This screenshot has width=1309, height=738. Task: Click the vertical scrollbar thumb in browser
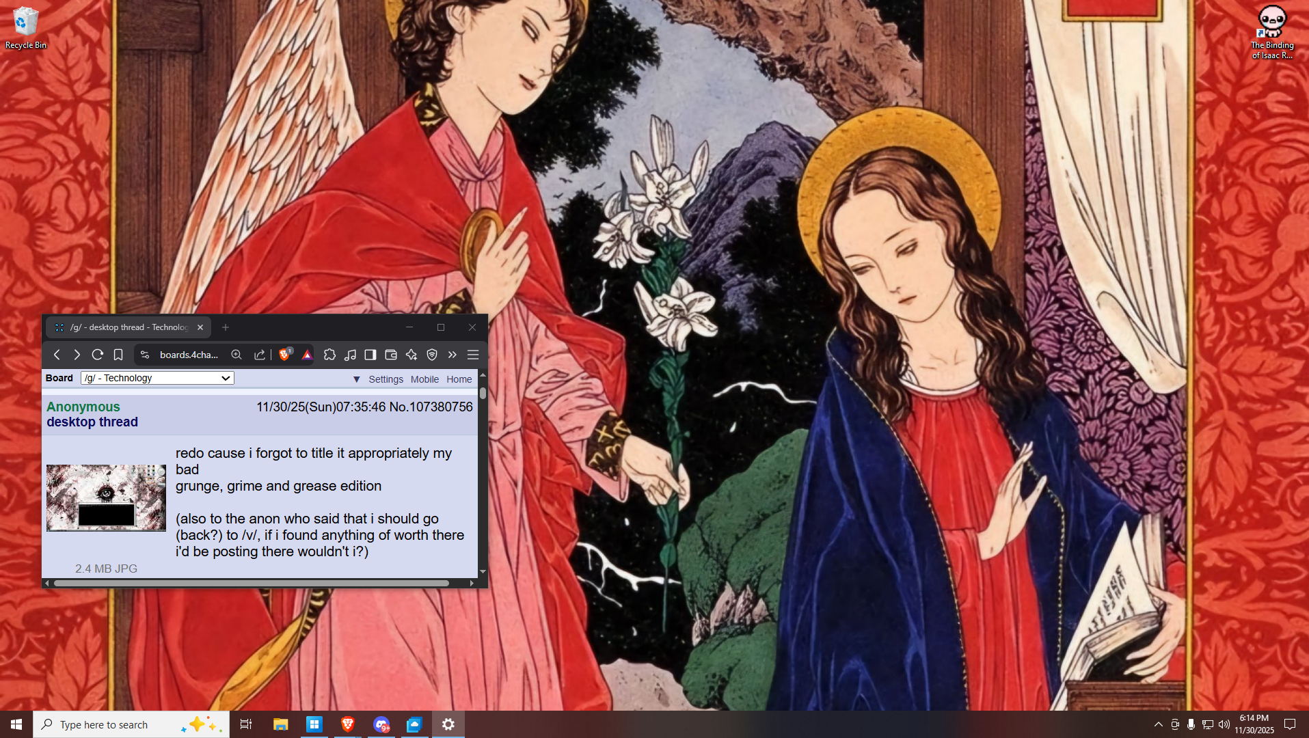pyautogui.click(x=483, y=393)
